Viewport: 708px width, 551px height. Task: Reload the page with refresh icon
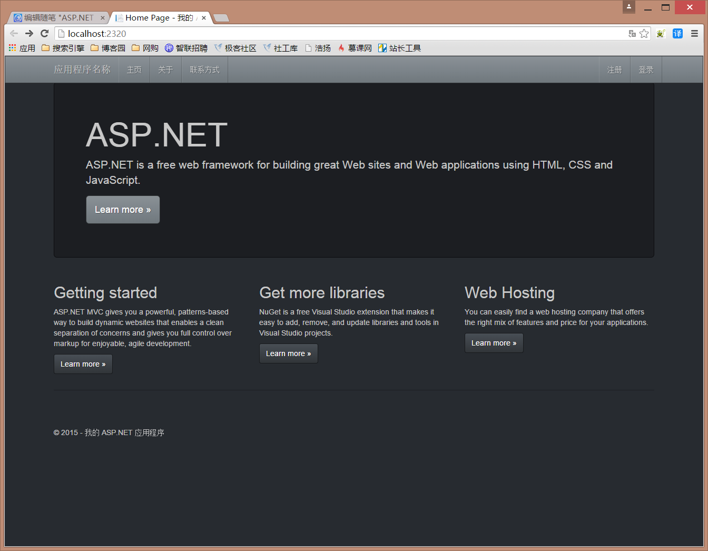tap(44, 33)
